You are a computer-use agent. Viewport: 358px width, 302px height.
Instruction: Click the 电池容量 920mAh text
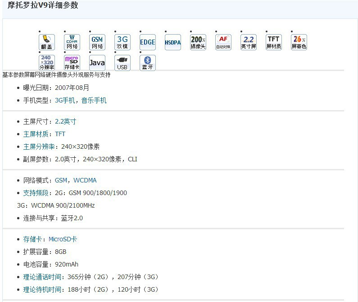coord(51,264)
